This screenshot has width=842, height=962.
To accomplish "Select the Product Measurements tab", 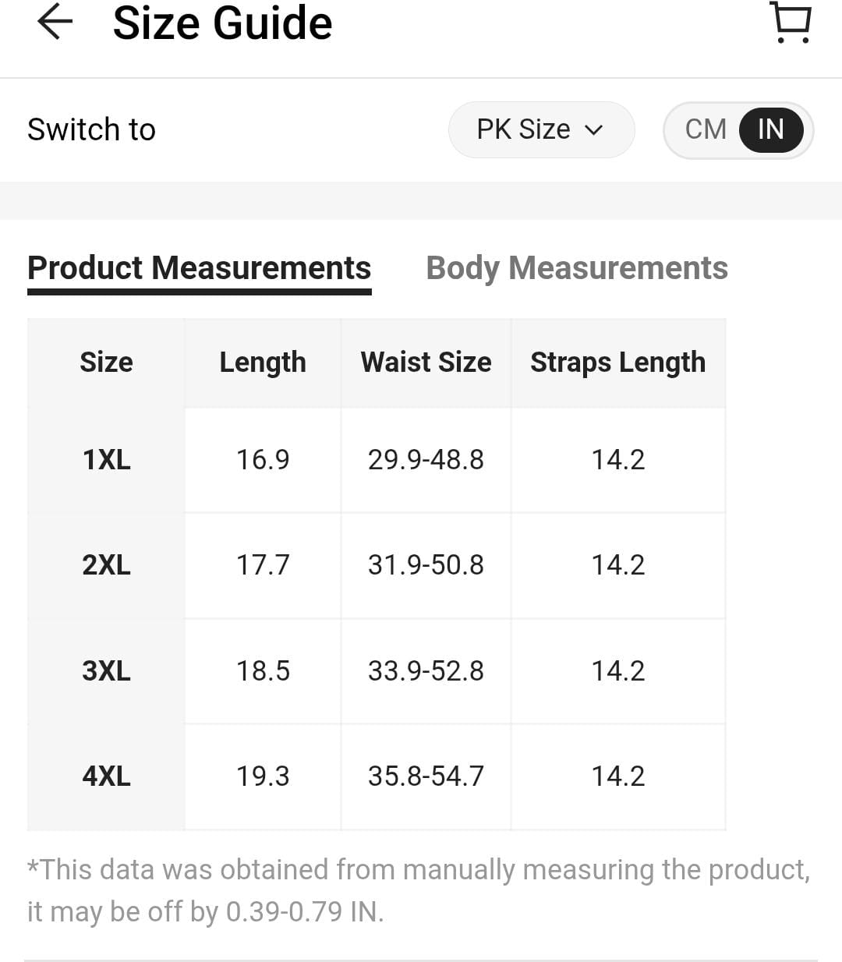I will click(x=200, y=267).
